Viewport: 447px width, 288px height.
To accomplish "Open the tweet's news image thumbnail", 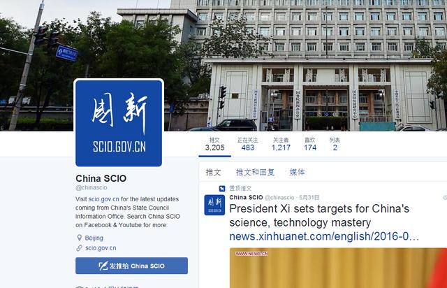I will pos(338,268).
